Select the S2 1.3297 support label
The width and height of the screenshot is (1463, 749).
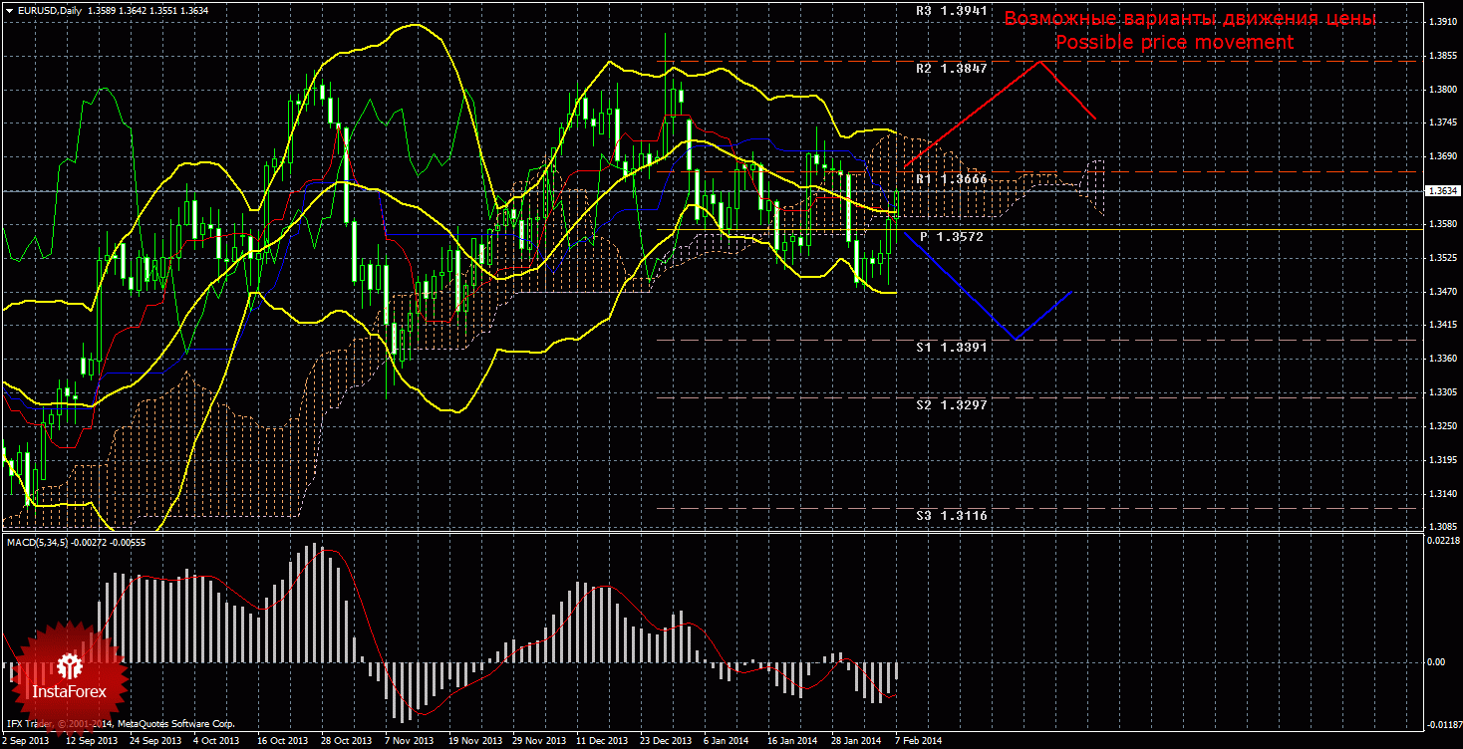tap(951, 405)
